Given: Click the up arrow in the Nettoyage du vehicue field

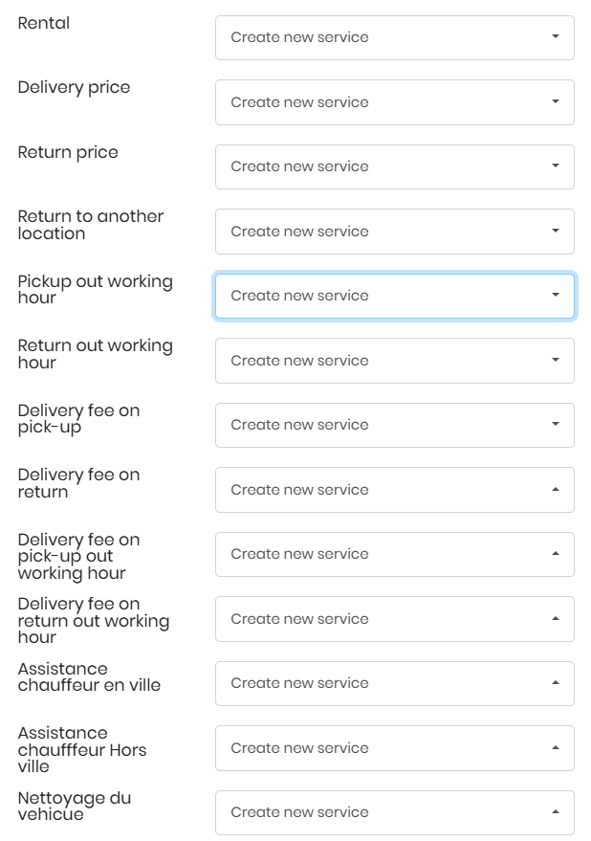Looking at the screenshot, I should [556, 812].
